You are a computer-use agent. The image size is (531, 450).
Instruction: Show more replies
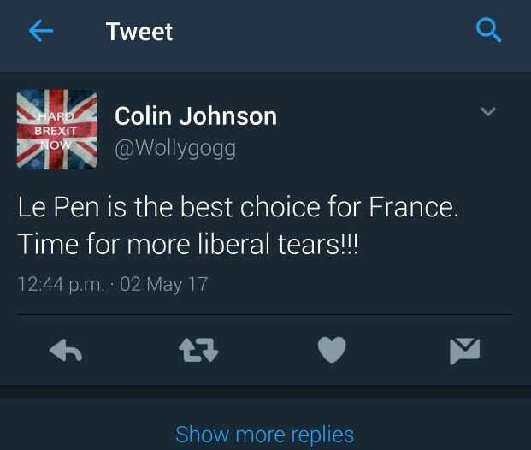pyautogui.click(x=264, y=434)
